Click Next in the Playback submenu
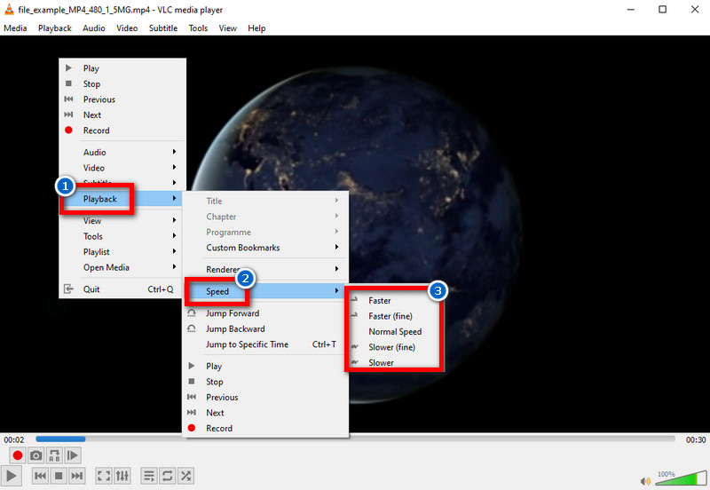 tap(265, 413)
